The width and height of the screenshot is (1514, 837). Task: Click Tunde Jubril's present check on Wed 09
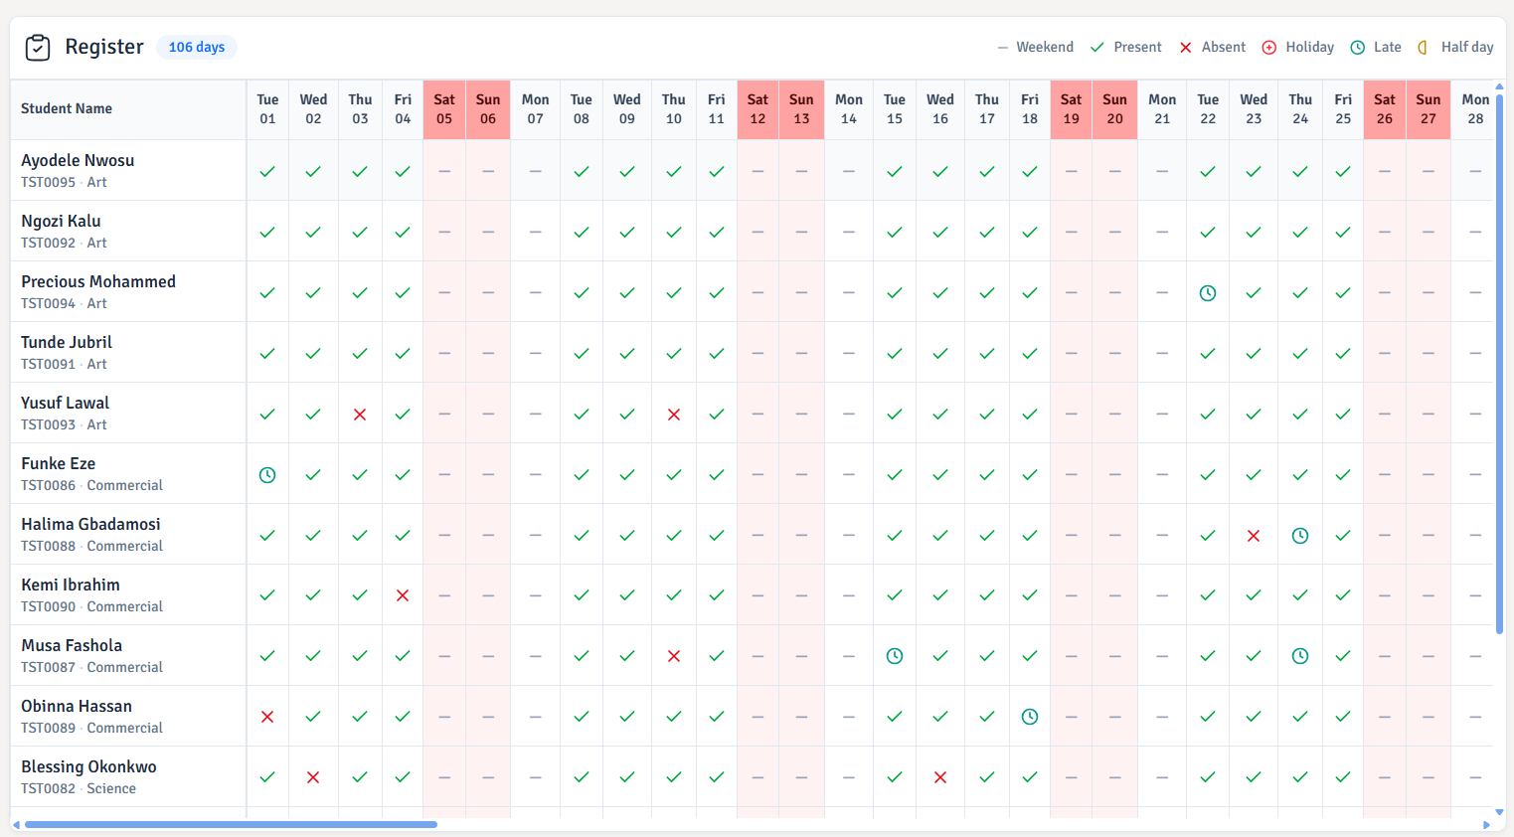(x=627, y=354)
